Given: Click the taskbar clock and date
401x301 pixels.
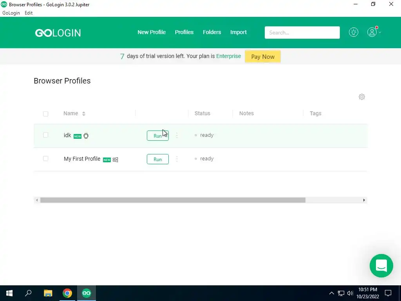Looking at the screenshot, I should pos(367,293).
